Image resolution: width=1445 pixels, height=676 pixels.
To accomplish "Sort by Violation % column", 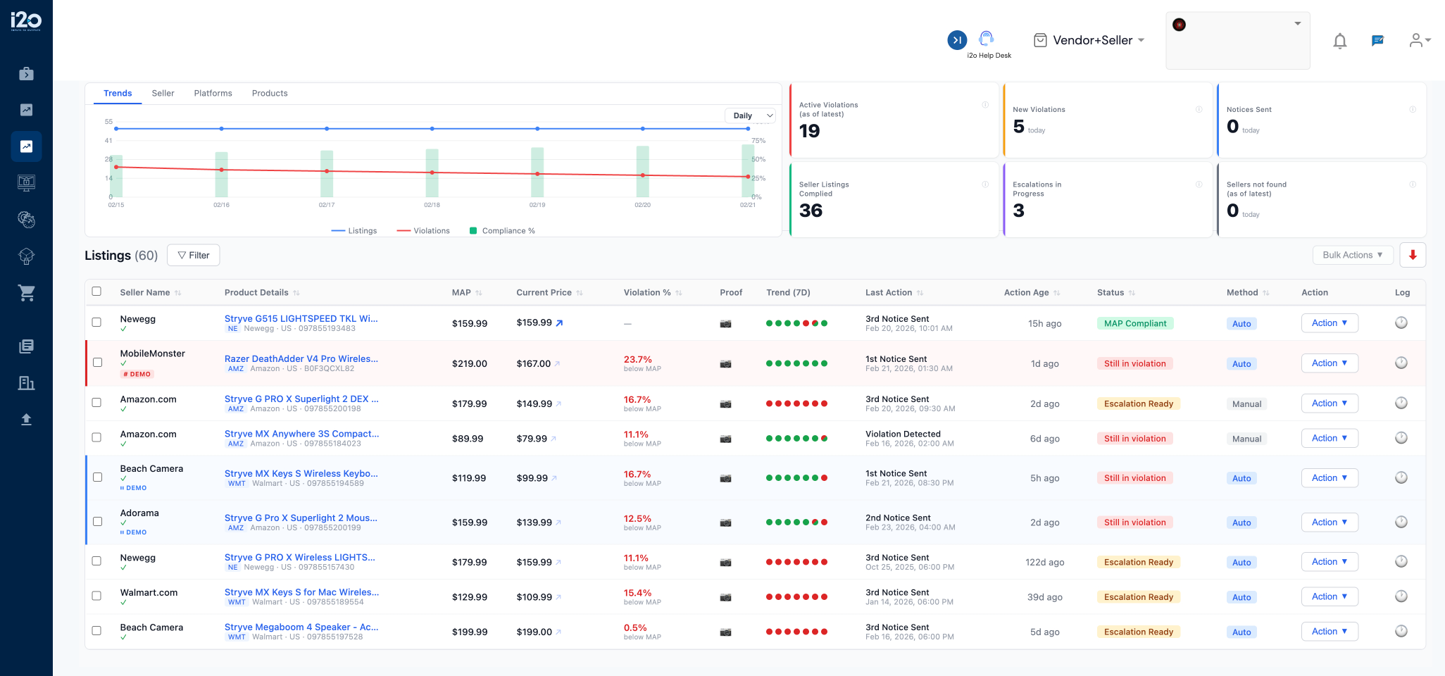I will 652,292.
